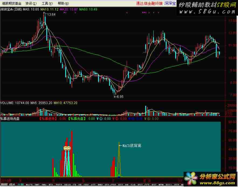Select the PSY indicator tab
This screenshot has width=238, height=187.
coord(177,185)
